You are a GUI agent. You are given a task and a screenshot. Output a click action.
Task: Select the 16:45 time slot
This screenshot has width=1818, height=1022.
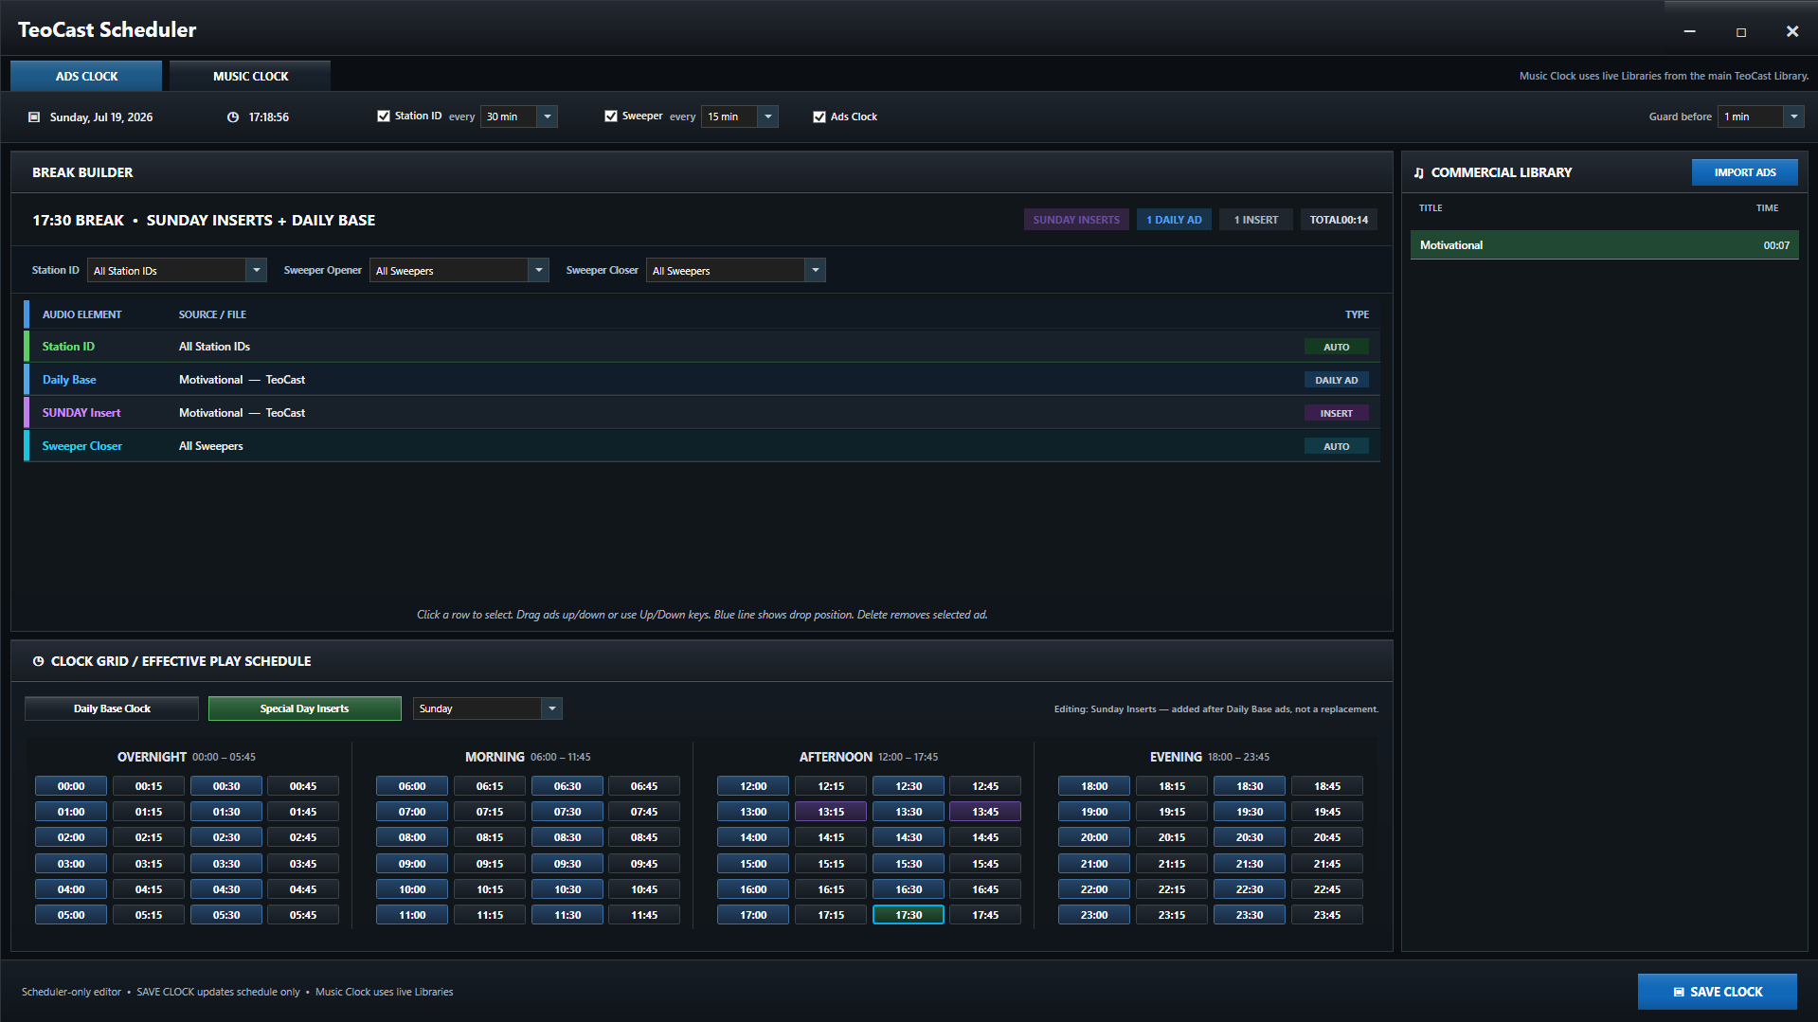984,889
